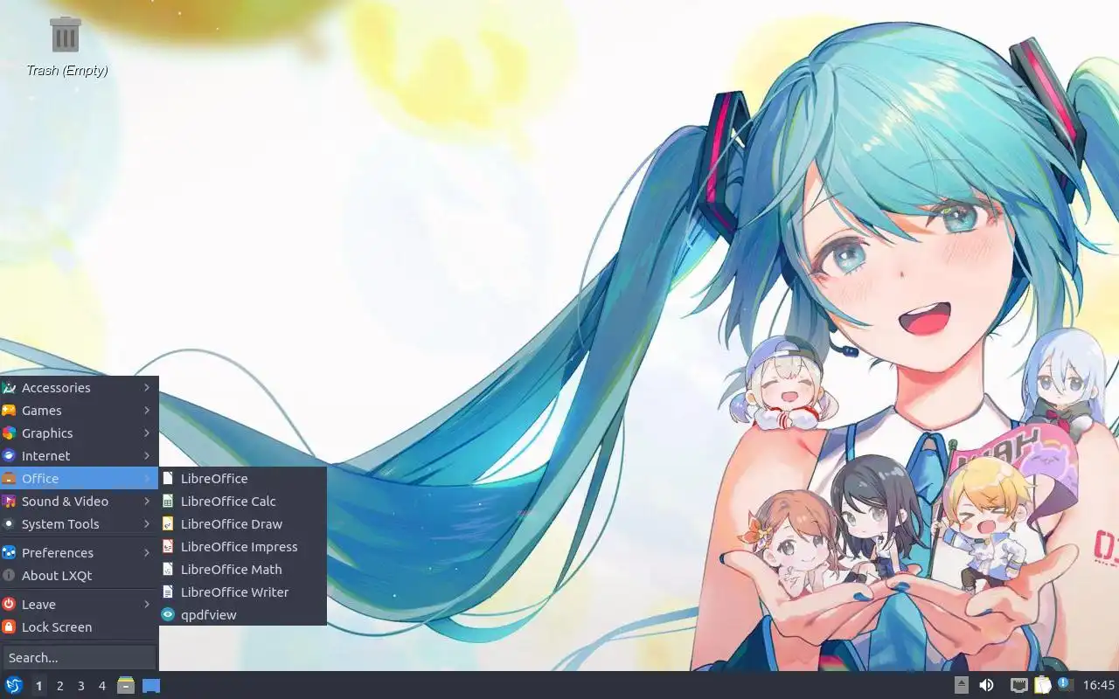Click the red Lock Screen padlock icon
Image resolution: width=1119 pixels, height=699 pixels.
[9, 626]
